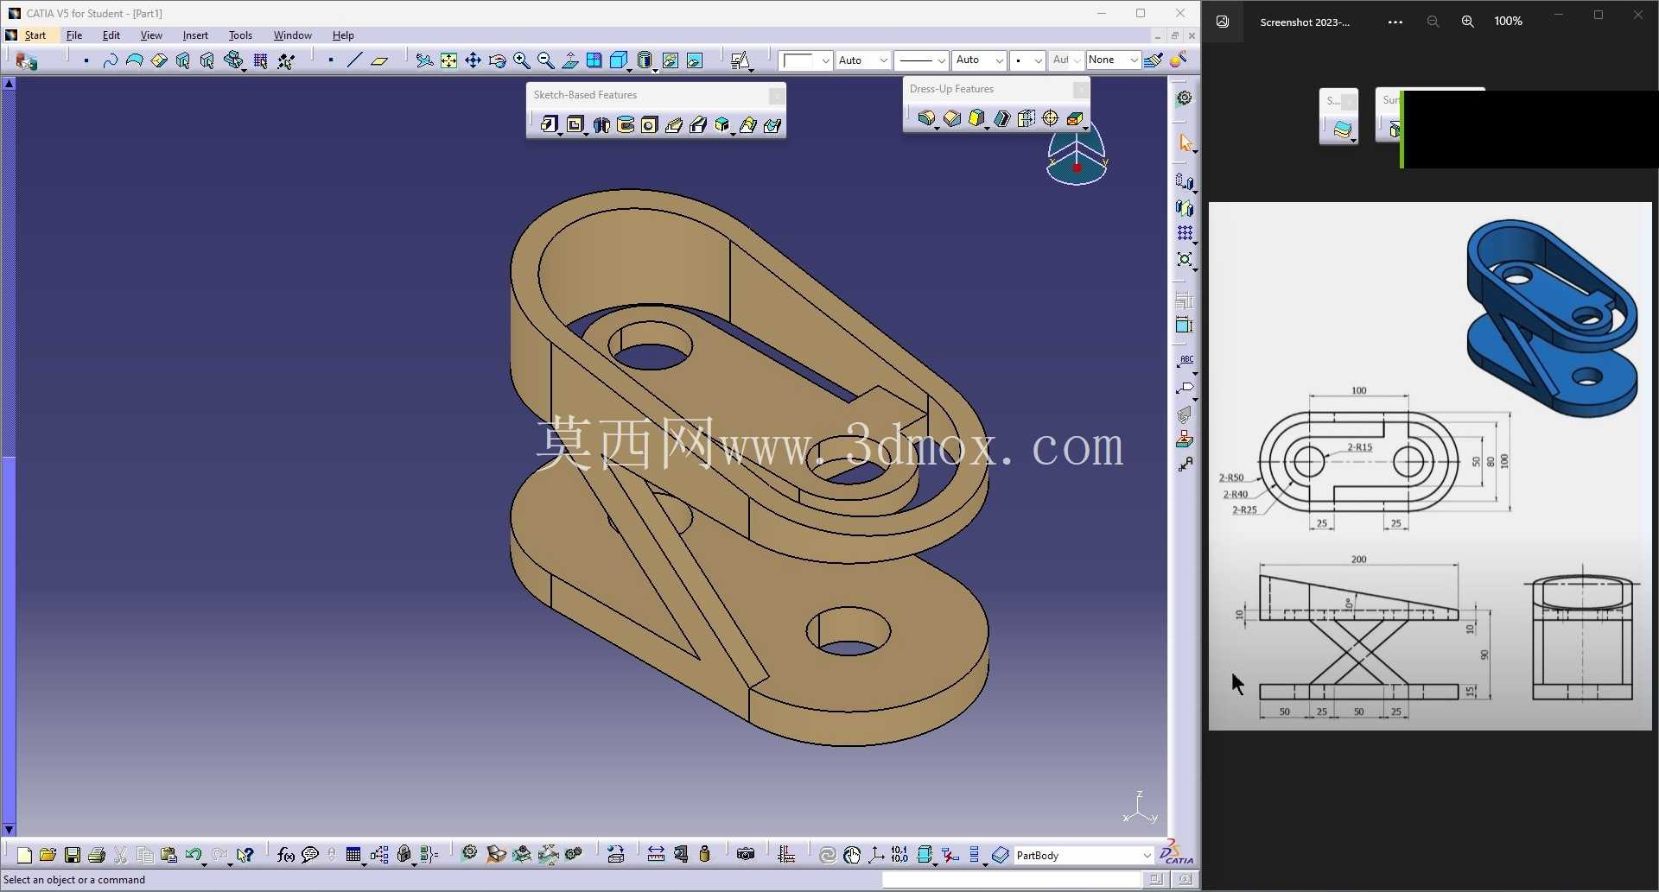Select the Pocket tool in Sketch-Based Features
This screenshot has width=1659, height=892.
tap(575, 124)
